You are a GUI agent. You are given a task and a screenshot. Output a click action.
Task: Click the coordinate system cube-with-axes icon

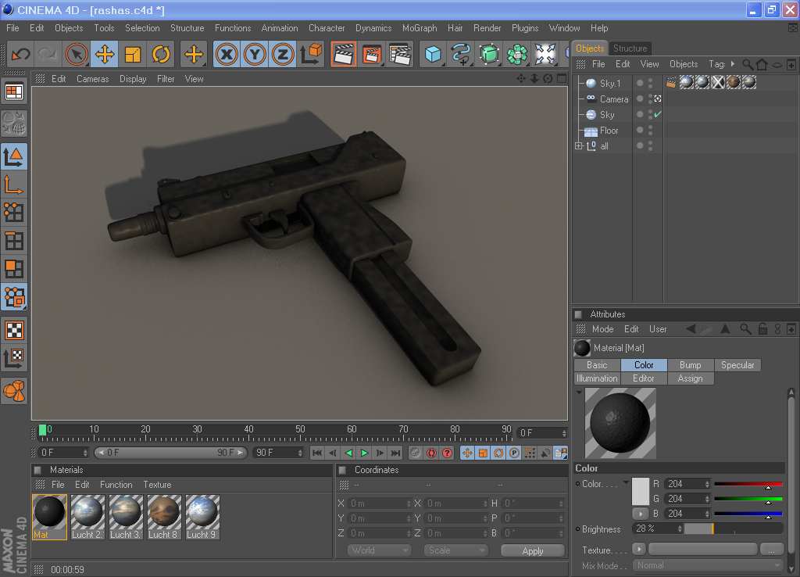[x=311, y=54]
